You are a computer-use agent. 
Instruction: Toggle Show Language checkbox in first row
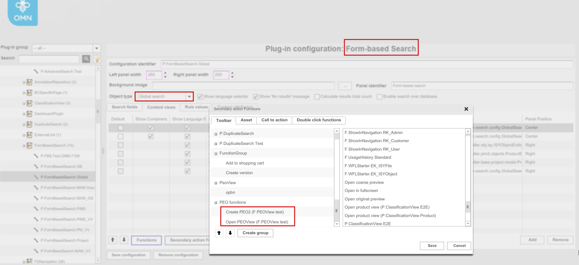188,128
